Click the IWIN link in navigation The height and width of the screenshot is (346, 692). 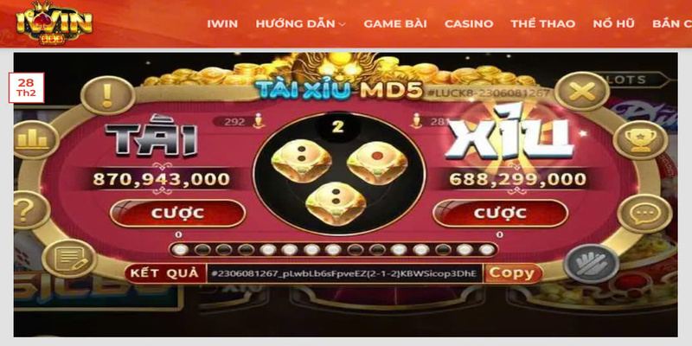pyautogui.click(x=222, y=24)
